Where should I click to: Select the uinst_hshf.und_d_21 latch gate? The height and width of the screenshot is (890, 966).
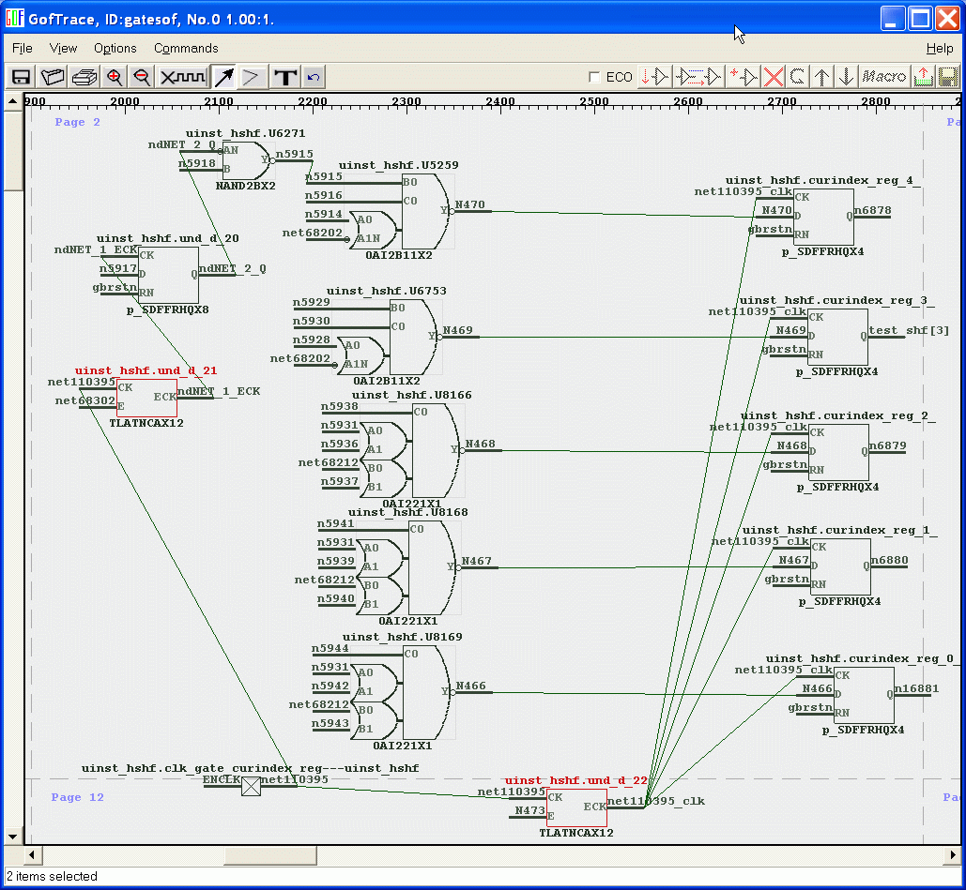pos(146,398)
